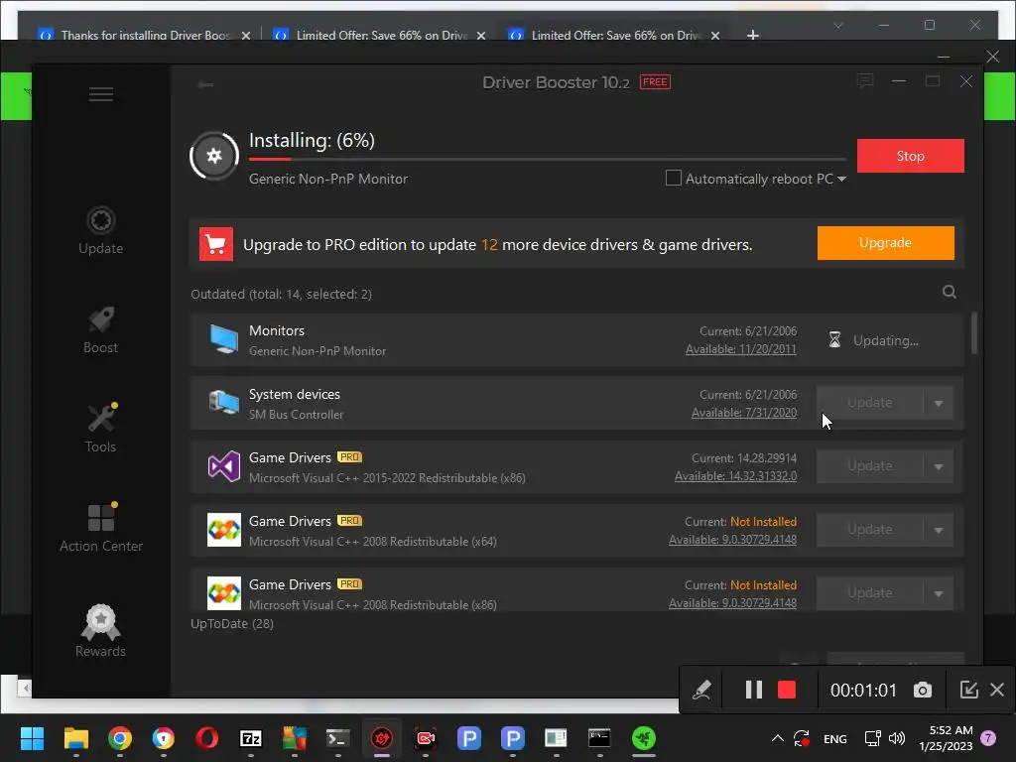
Task: Launch Google Chrome from taskbar
Action: [x=120, y=738]
